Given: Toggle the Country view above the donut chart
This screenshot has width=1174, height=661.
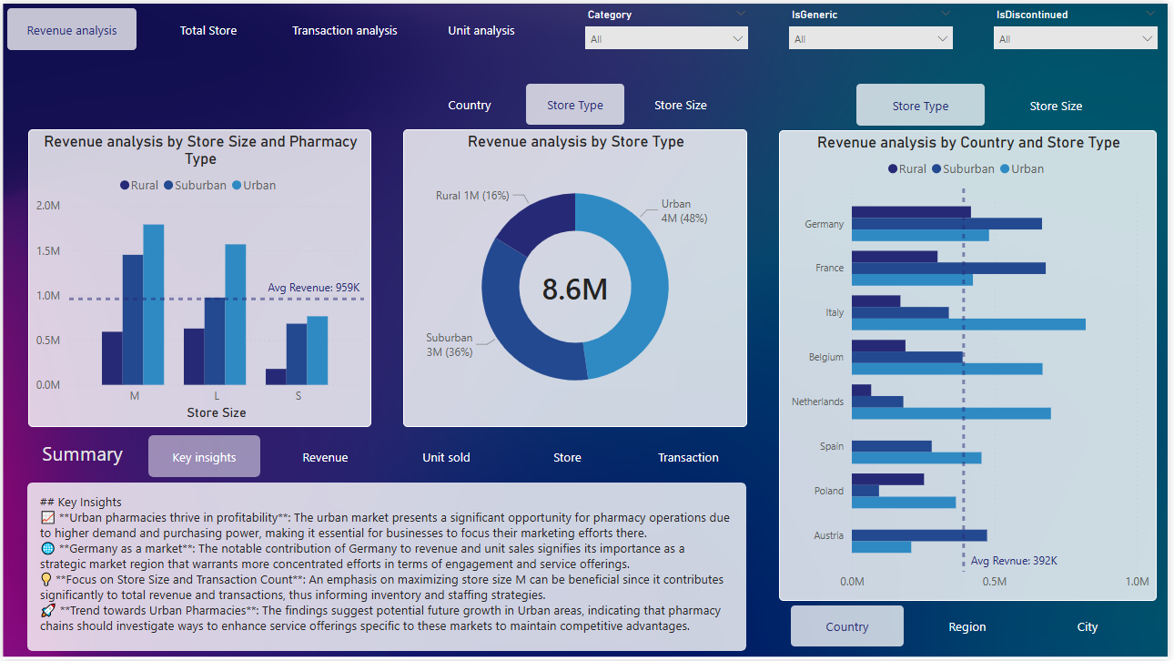Looking at the screenshot, I should click(x=470, y=105).
